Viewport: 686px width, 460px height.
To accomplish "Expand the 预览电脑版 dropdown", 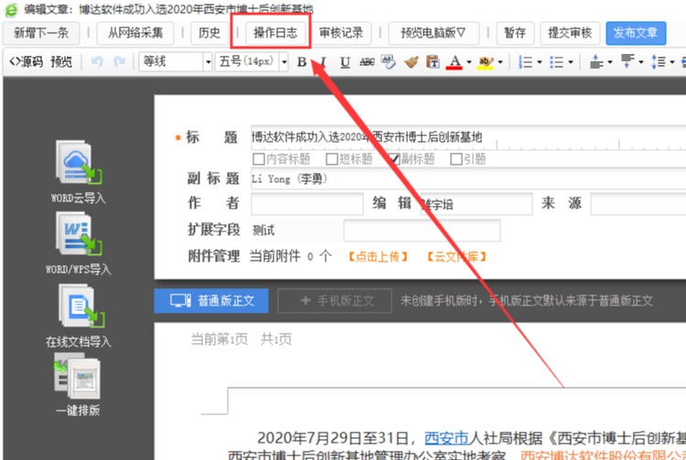I will (433, 33).
